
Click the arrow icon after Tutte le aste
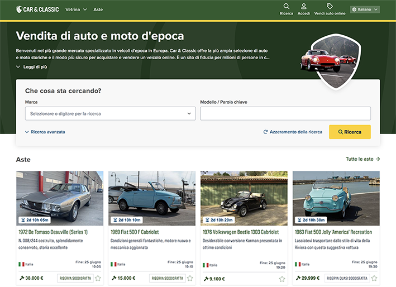(378, 159)
